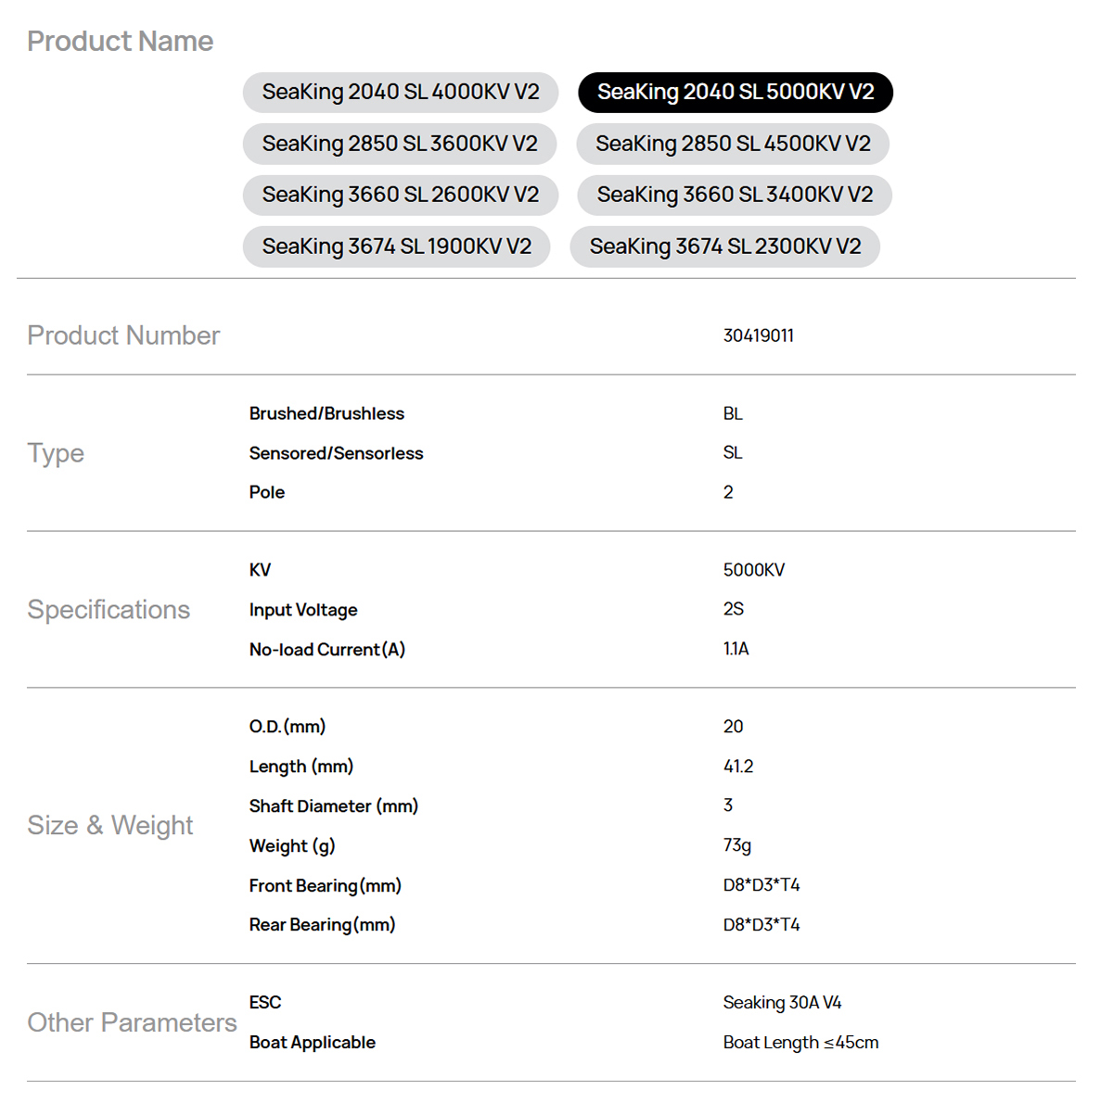Choose SeaKing 2850 SL 4500KV V2 variant
The height and width of the screenshot is (1115, 1113).
733,144
